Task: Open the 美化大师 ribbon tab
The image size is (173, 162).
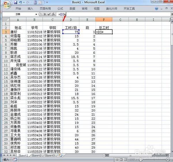Action: 112,8
